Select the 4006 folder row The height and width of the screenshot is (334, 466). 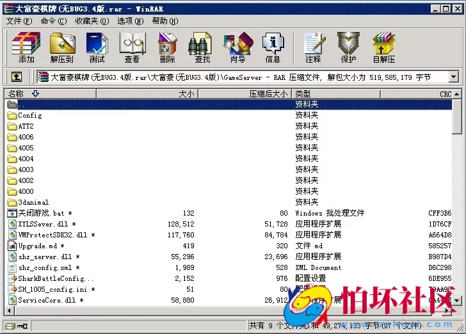pyautogui.click(x=229, y=137)
